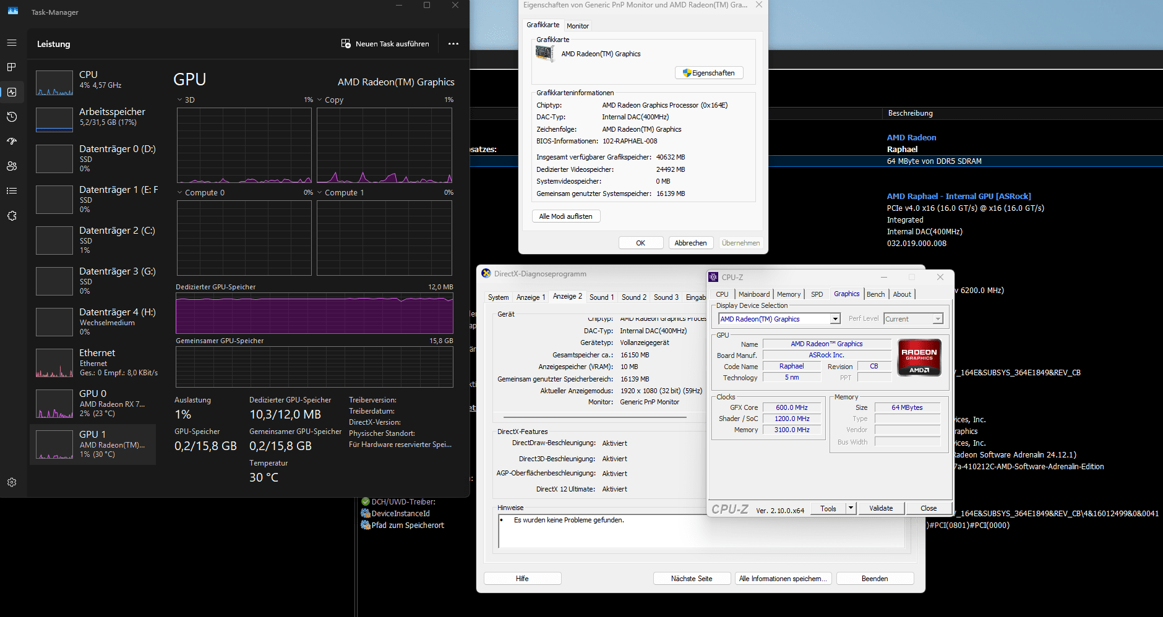Click Nächste Seite button
The image size is (1163, 617).
[x=692, y=579]
